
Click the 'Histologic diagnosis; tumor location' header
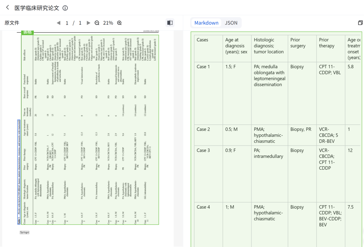coord(270,49)
